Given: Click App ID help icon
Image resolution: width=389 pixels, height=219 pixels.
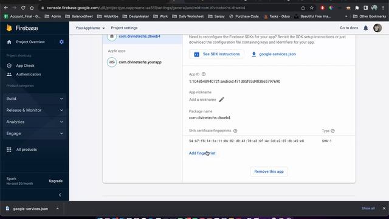Looking at the screenshot, I should 204,74.
